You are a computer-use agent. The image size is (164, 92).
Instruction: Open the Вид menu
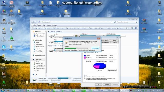tap(44, 25)
